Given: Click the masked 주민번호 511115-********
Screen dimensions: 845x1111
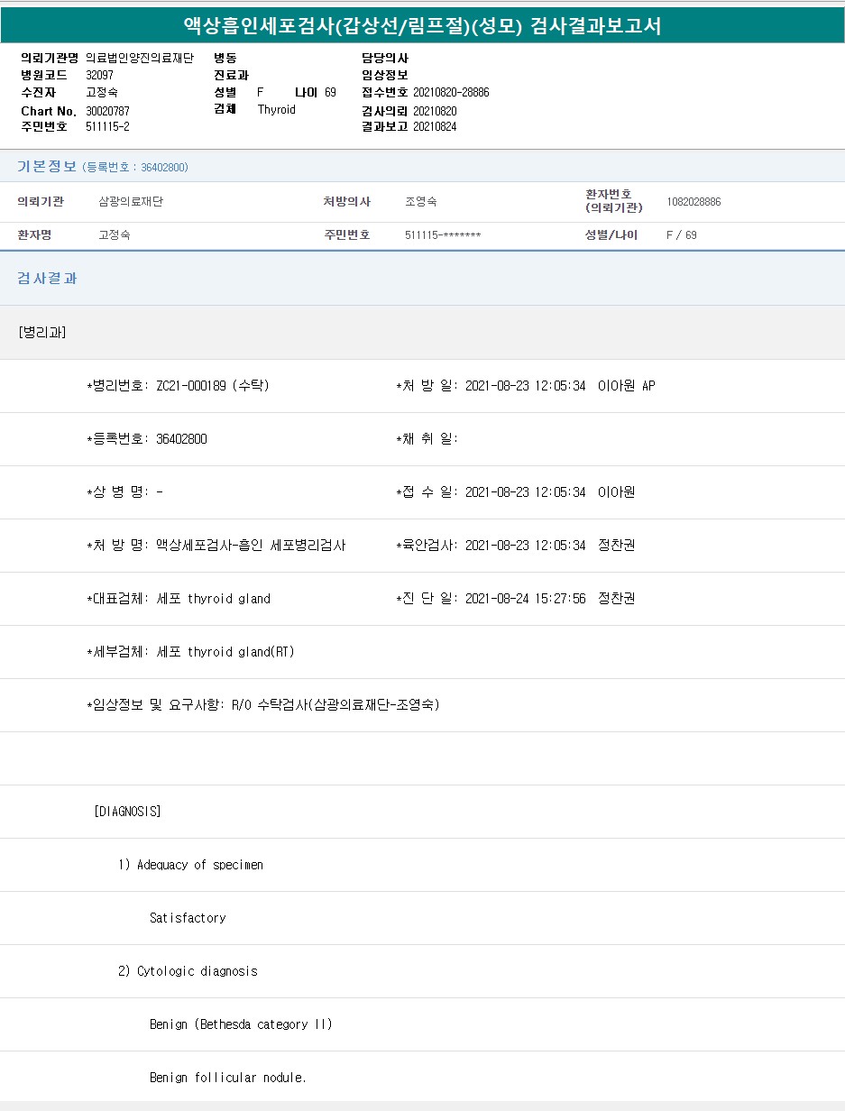Looking at the screenshot, I should [x=443, y=235].
